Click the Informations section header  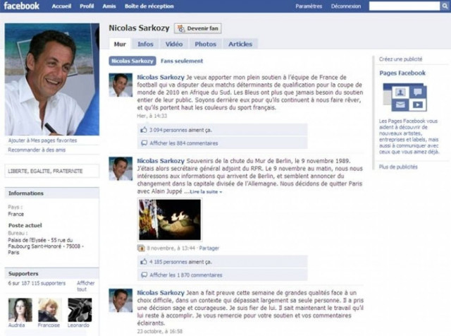52,193
